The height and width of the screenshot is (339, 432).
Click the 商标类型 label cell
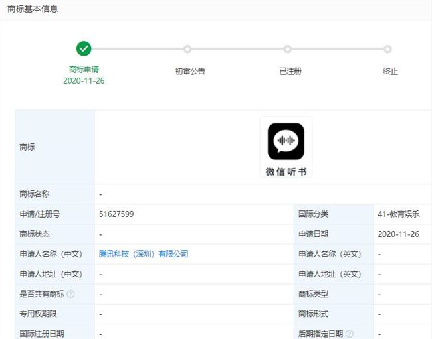click(334, 294)
